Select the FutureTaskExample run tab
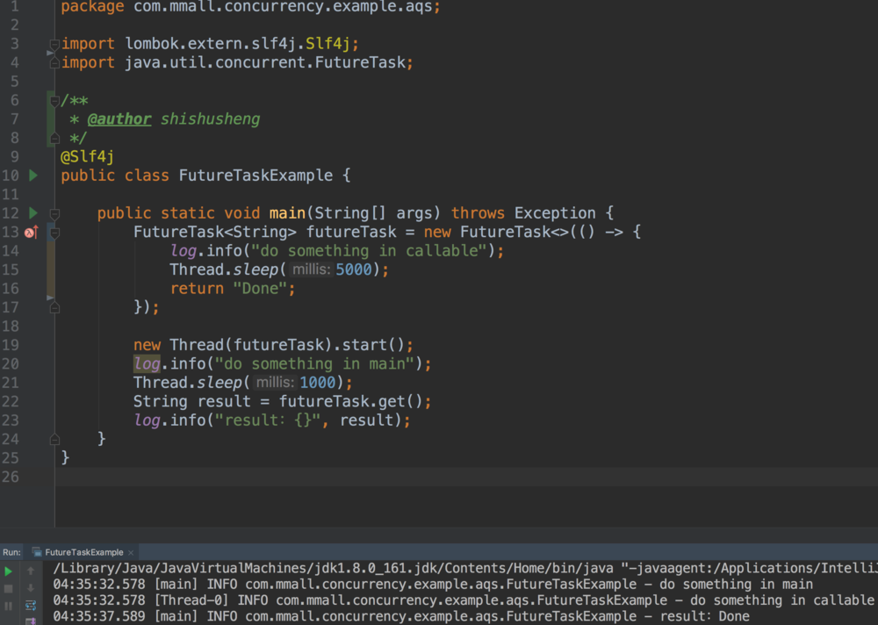Screen dimensions: 878x625 (84, 552)
